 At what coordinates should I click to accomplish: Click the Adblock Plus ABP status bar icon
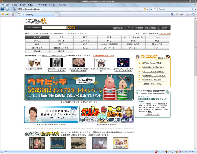pyautogui.click(x=156, y=152)
